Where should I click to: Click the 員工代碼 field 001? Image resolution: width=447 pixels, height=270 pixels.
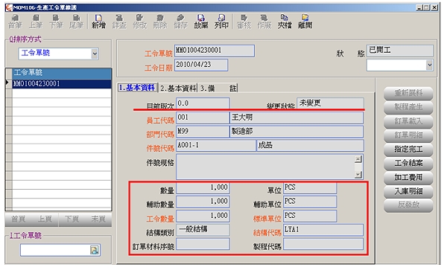(x=203, y=118)
